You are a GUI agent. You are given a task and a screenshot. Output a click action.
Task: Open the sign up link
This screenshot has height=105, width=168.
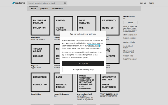pos(143,3)
